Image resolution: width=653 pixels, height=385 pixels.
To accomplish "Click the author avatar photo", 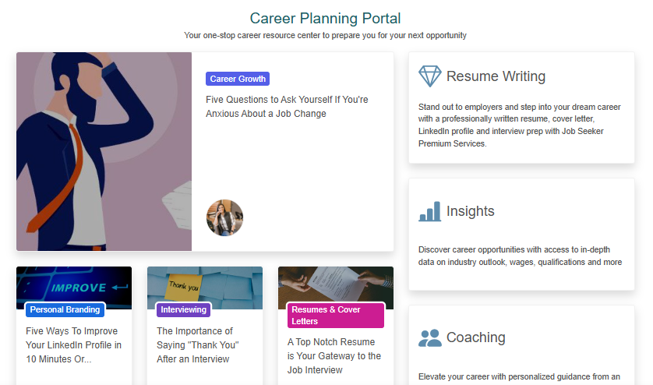I will tap(224, 217).
